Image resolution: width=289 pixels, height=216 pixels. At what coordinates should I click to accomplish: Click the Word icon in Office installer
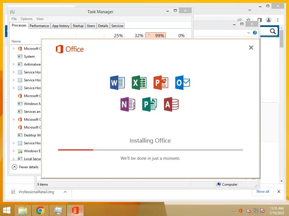click(117, 82)
